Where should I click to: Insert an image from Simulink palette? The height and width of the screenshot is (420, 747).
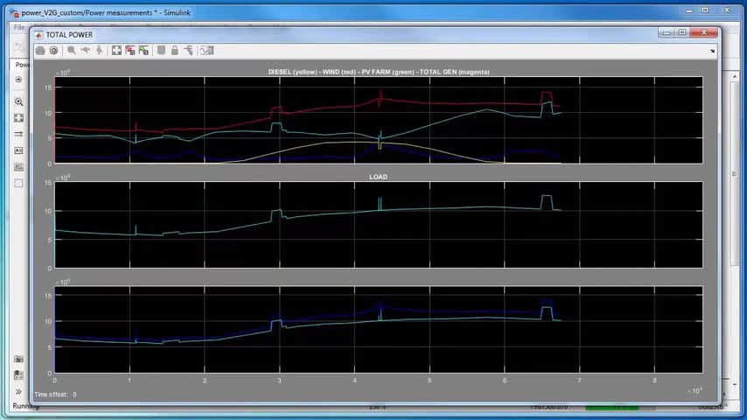[x=18, y=167]
